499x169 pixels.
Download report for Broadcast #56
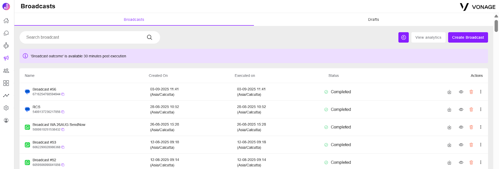449,92
